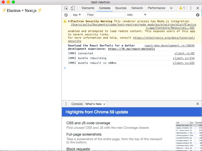Click the console prompt input line
Image resolution: width=202 pixels, height=151 pixels.
click(x=132, y=68)
